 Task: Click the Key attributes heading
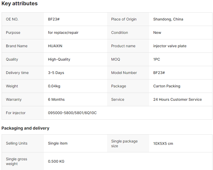[19, 3]
